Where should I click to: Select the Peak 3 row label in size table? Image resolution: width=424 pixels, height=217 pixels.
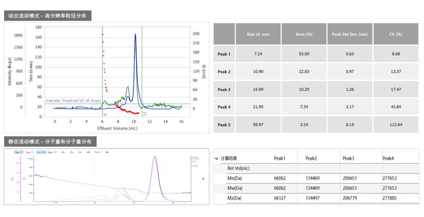pos(224,89)
